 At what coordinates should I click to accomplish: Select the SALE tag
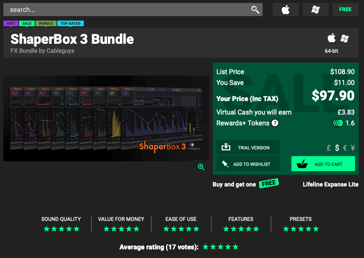pyautogui.click(x=27, y=23)
